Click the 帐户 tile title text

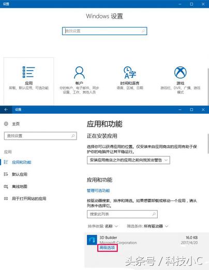tap(79, 83)
